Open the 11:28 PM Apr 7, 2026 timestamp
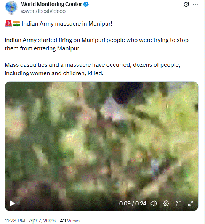Image resolution: width=205 pixels, height=224 pixels. pyautogui.click(x=30, y=221)
